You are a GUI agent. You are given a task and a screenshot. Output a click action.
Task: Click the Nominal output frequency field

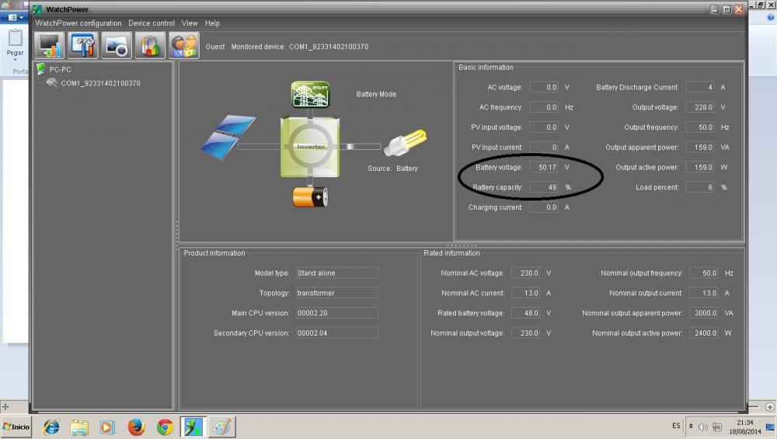point(704,273)
